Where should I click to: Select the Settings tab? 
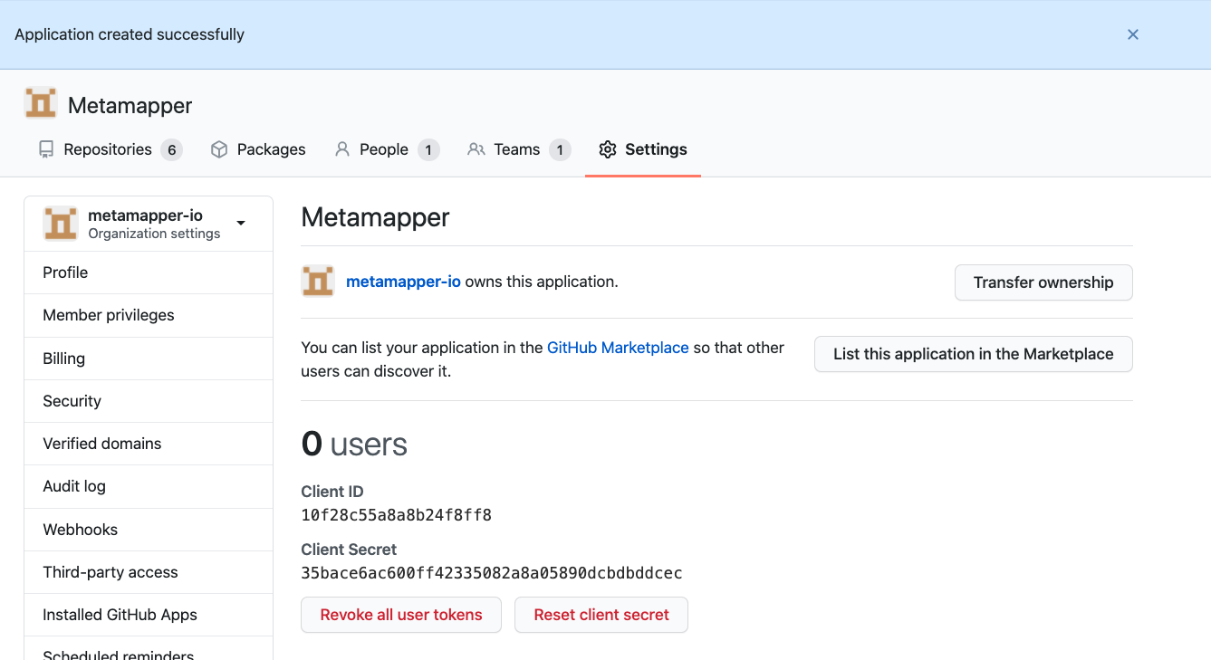pyautogui.click(x=643, y=149)
